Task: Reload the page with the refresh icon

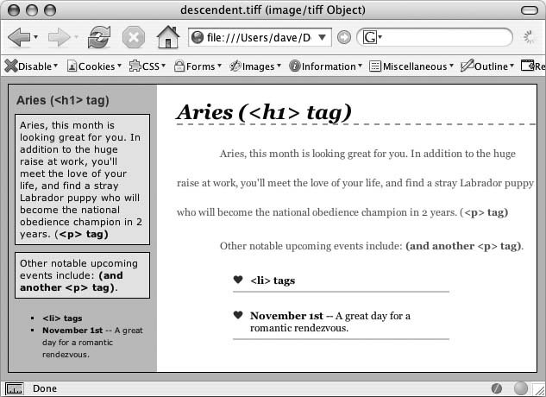Action: (99, 37)
